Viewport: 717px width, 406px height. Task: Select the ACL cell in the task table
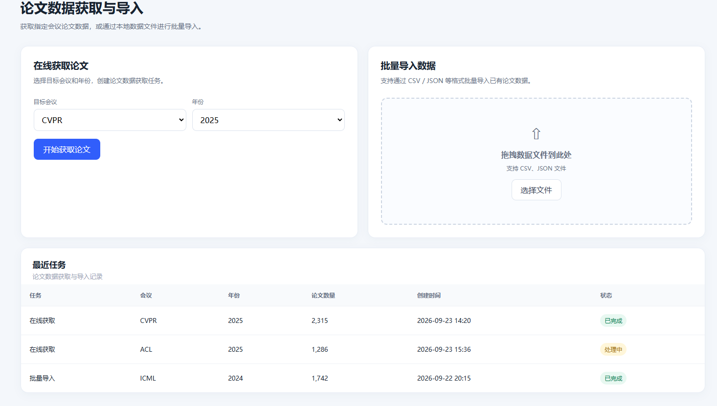point(146,349)
